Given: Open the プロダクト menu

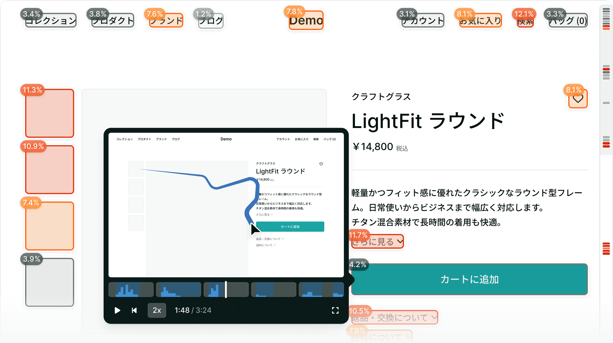Looking at the screenshot, I should [112, 21].
